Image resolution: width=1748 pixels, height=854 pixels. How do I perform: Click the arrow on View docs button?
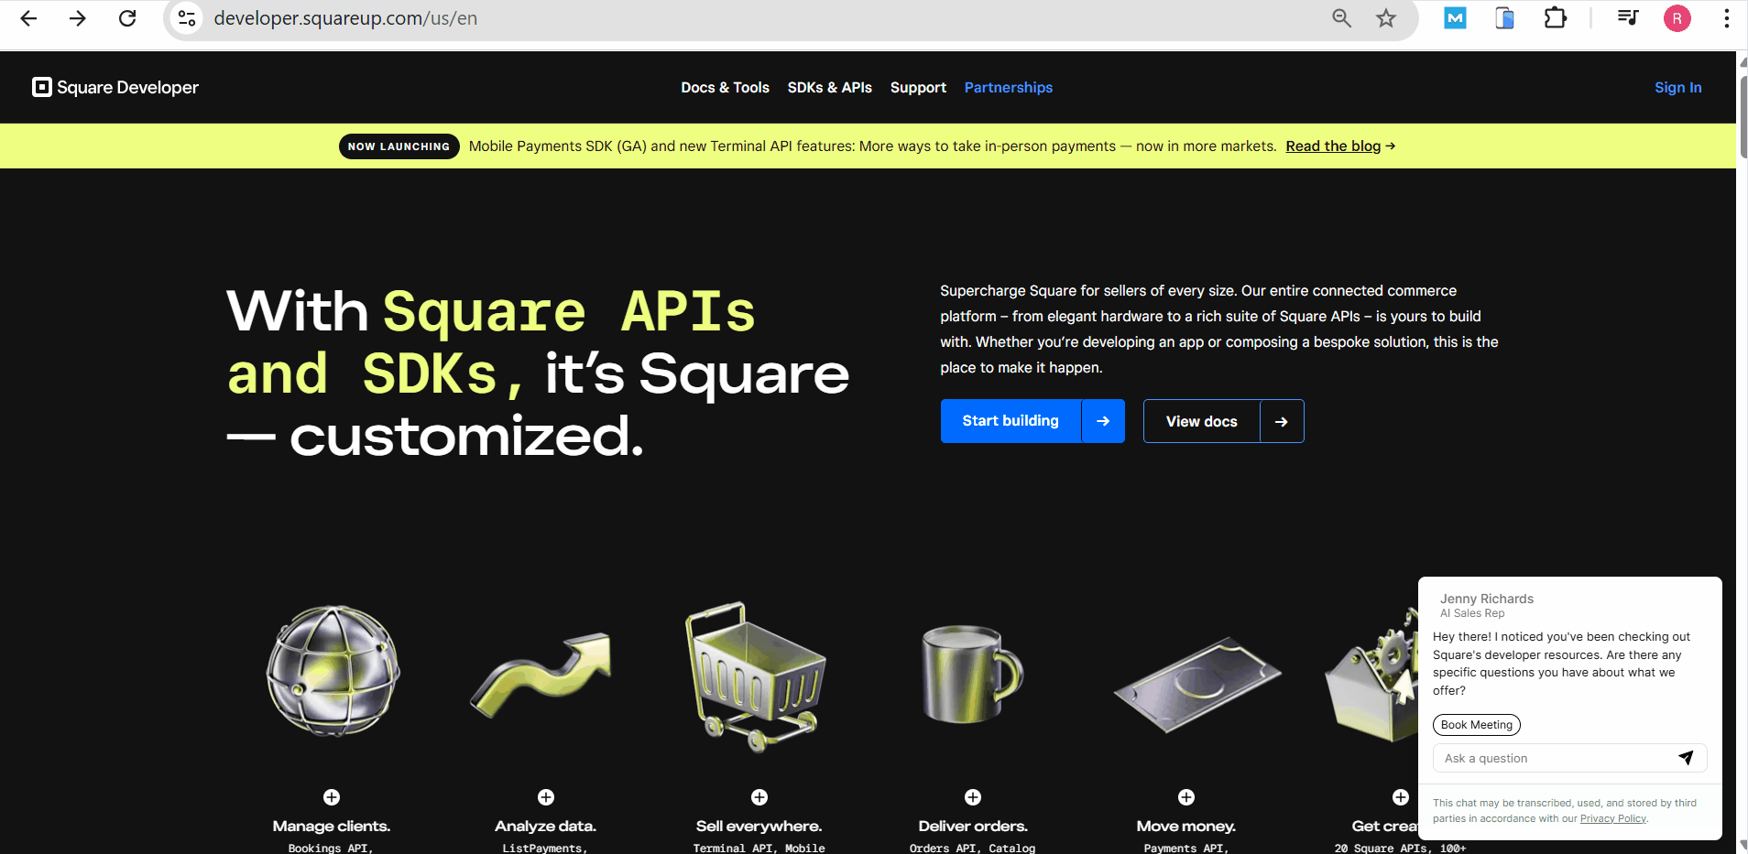tap(1282, 421)
